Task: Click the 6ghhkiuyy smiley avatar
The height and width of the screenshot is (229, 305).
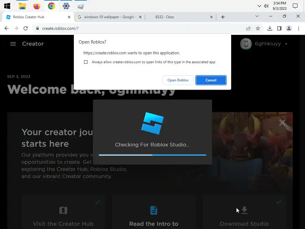Action: click(246, 44)
